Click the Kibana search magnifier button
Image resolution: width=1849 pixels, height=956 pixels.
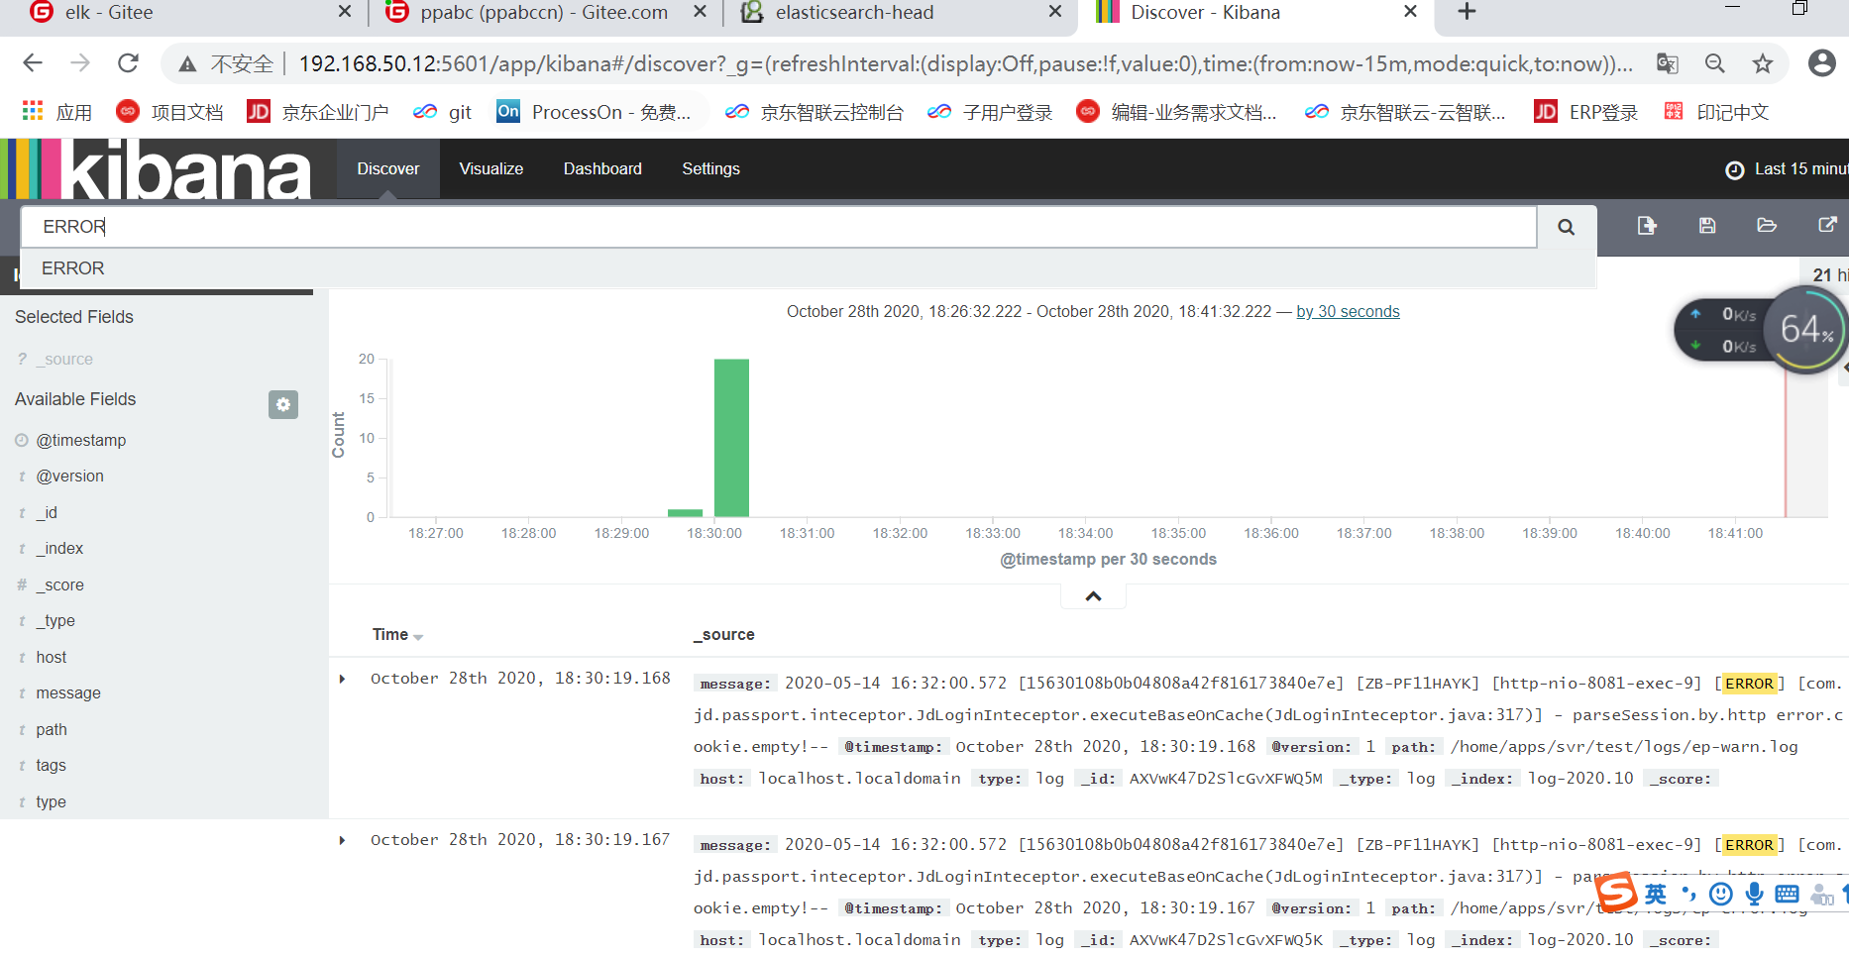pos(1566,227)
